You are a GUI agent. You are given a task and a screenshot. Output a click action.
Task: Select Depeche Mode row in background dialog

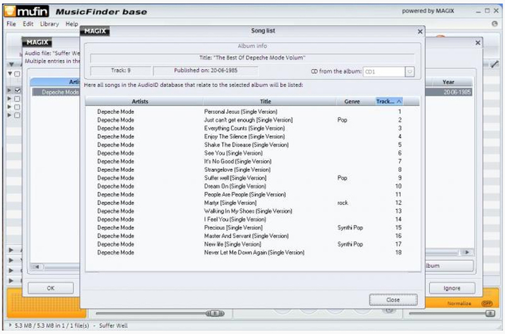coord(56,92)
